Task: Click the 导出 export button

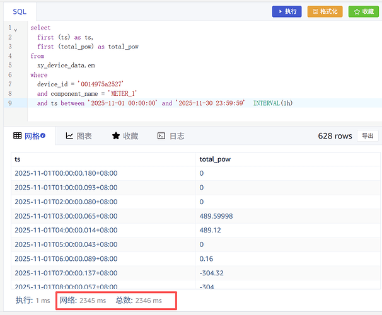Action: 368,135
